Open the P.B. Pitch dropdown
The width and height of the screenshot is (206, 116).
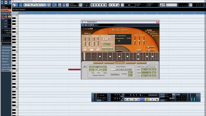(146, 70)
